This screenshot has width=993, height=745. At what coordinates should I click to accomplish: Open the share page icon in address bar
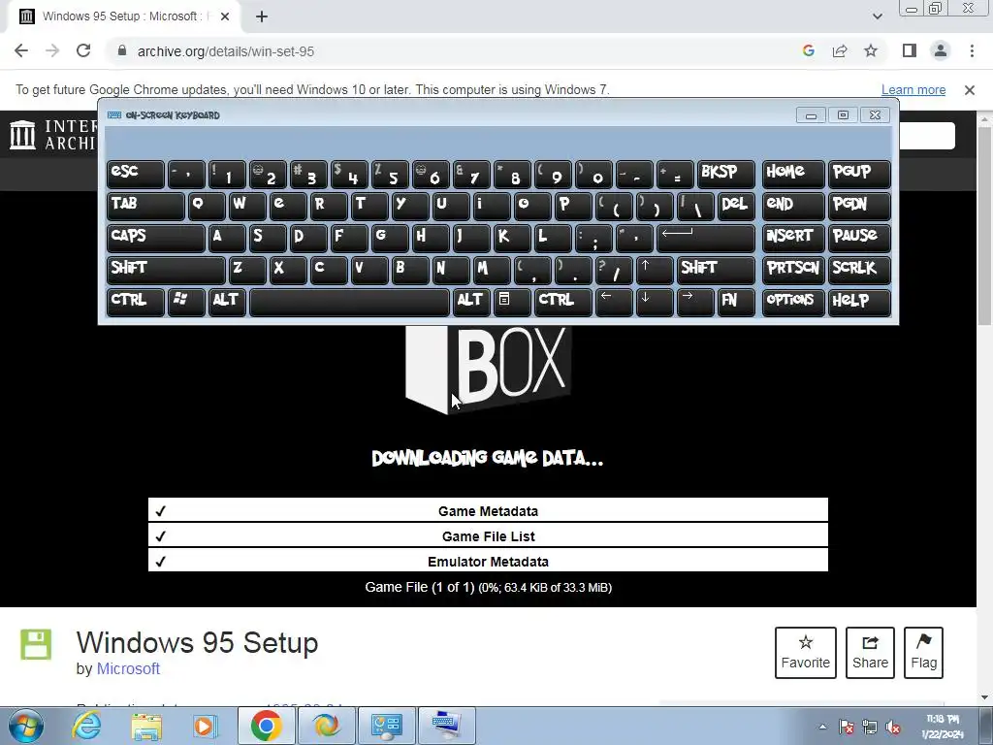tap(840, 50)
